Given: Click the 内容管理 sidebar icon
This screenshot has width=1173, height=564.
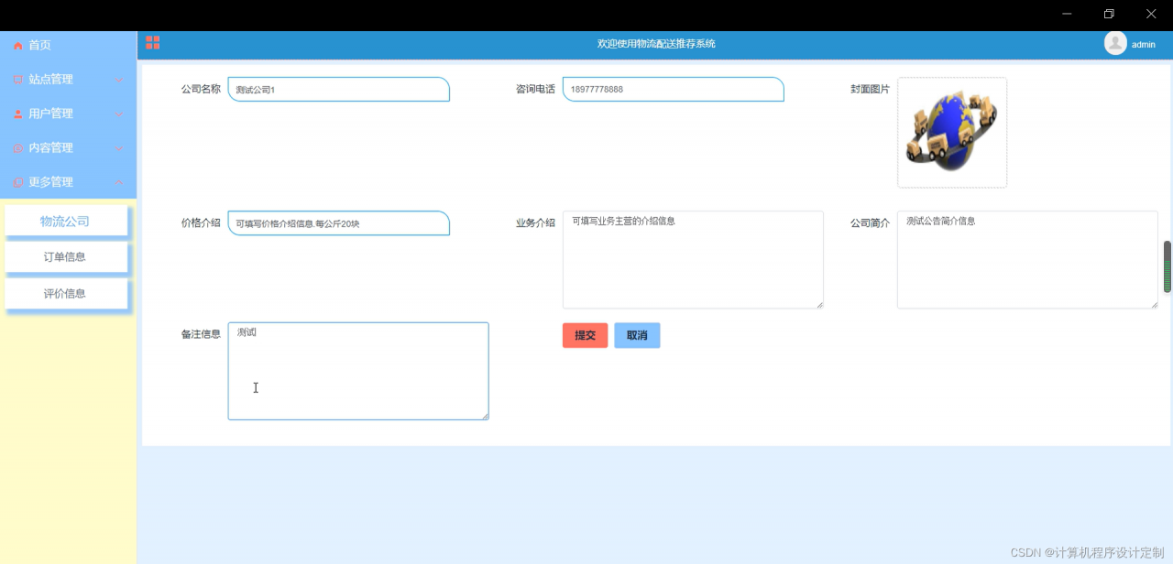Looking at the screenshot, I should [x=18, y=148].
